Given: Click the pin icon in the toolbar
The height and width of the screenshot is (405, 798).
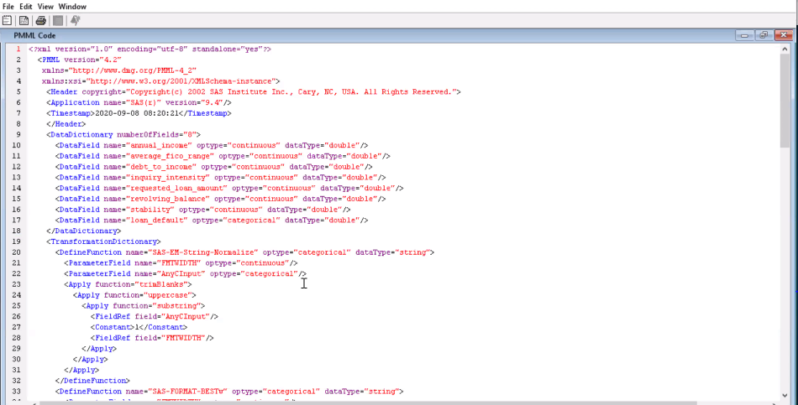Looking at the screenshot, I should click(76, 20).
